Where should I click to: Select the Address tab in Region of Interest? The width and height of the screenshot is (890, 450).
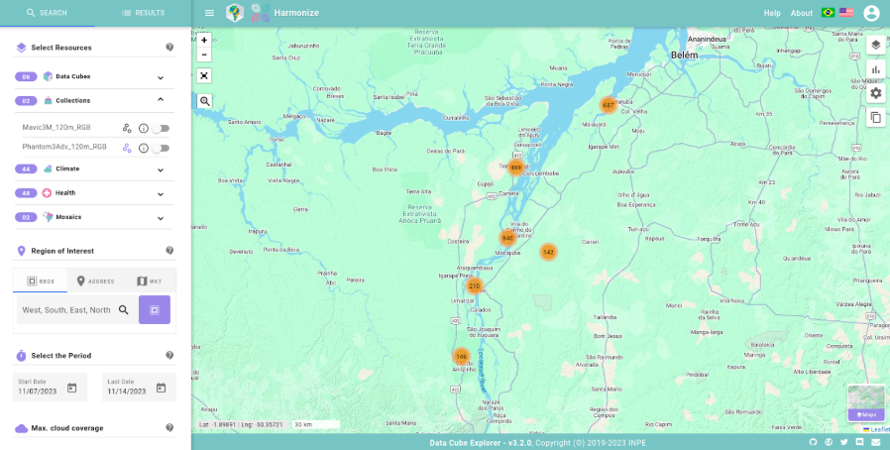pos(95,281)
